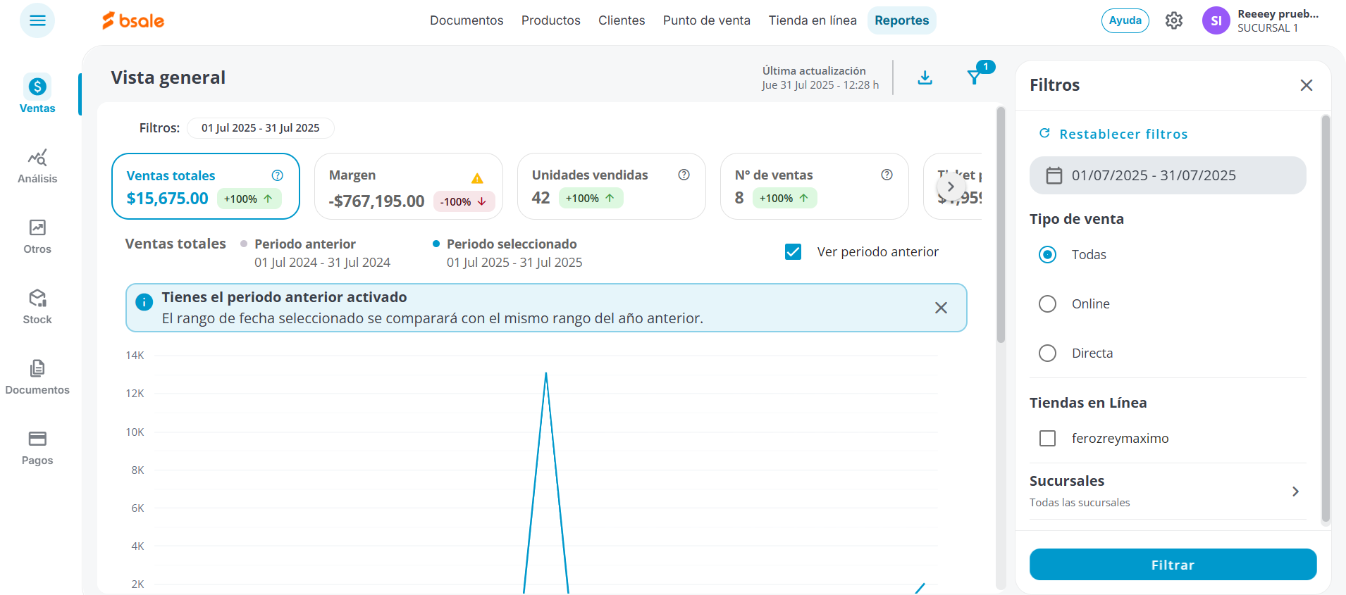Open the date range 01/07/2025 - 31/07/2025 picker
Screen dimensions: 1346x595
pos(1168,175)
